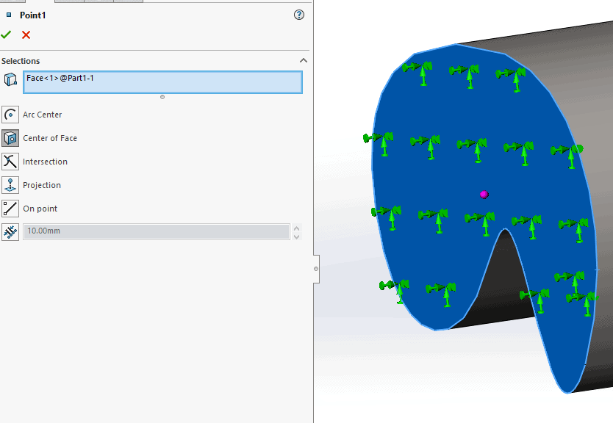Screen dimensions: 613x423
Task: Click the reference entities face icon
Action: pyautogui.click(x=10, y=80)
